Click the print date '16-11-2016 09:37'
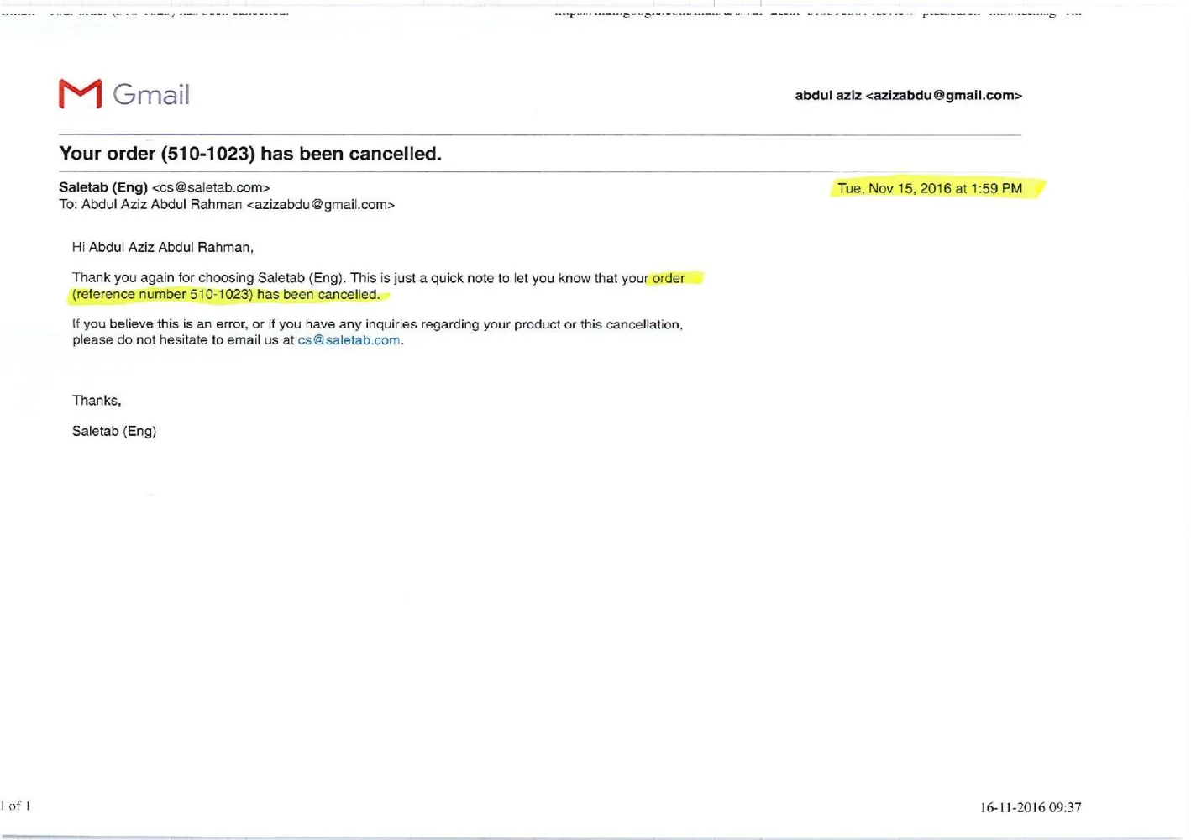The image size is (1191, 840). (x=1031, y=807)
